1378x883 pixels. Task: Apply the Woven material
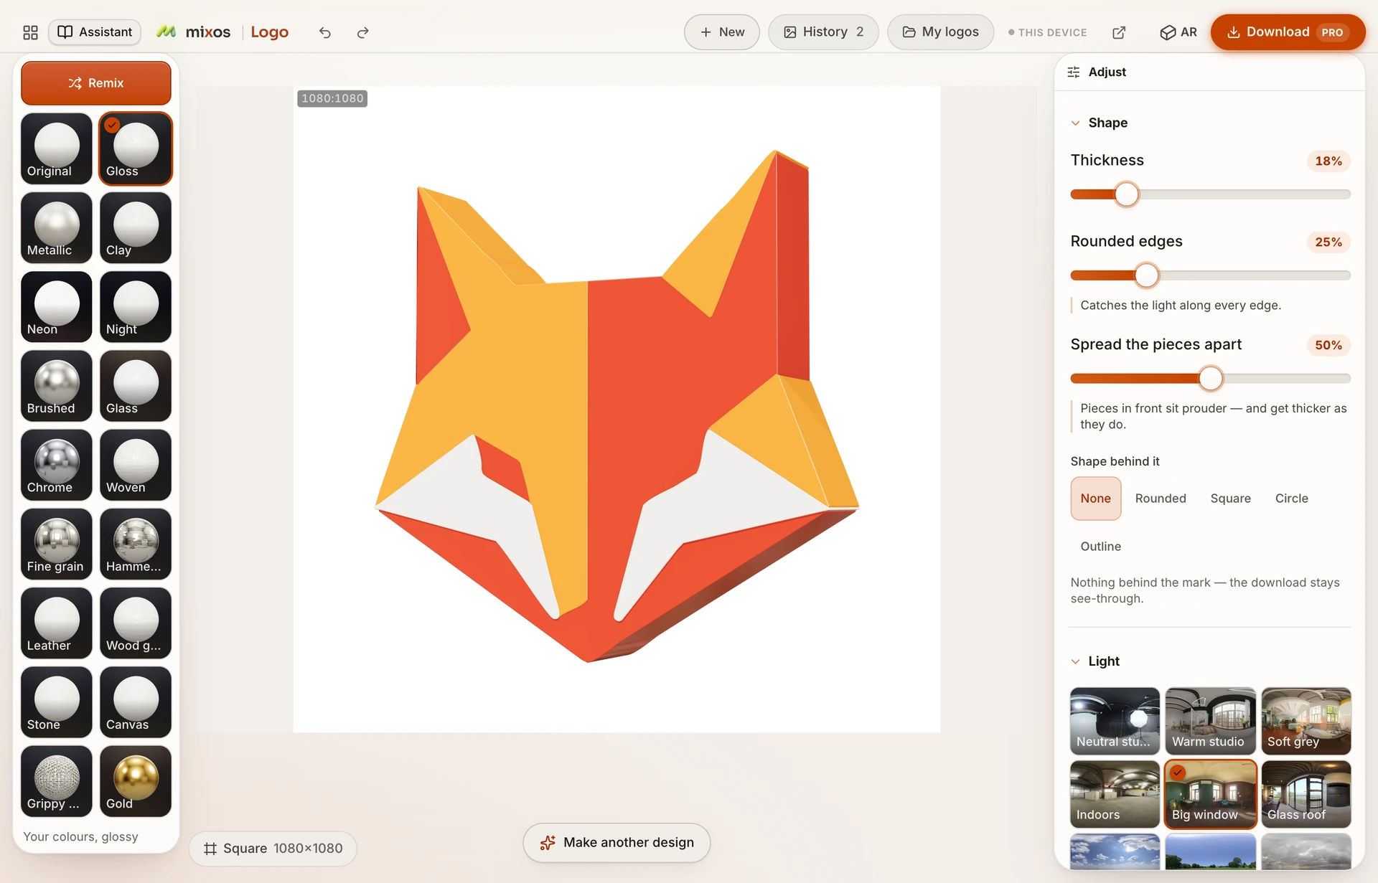coord(136,465)
